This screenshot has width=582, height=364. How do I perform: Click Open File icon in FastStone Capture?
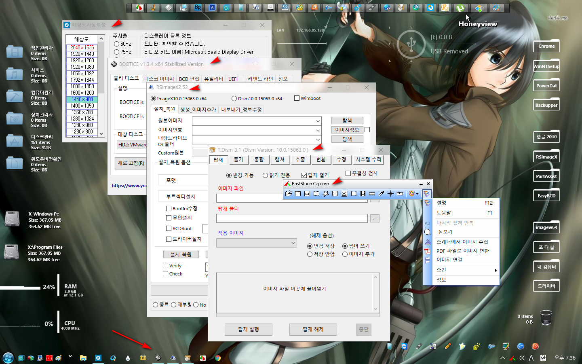click(x=289, y=194)
